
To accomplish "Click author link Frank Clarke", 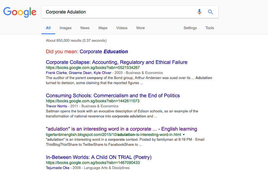I will tap(56, 73).
